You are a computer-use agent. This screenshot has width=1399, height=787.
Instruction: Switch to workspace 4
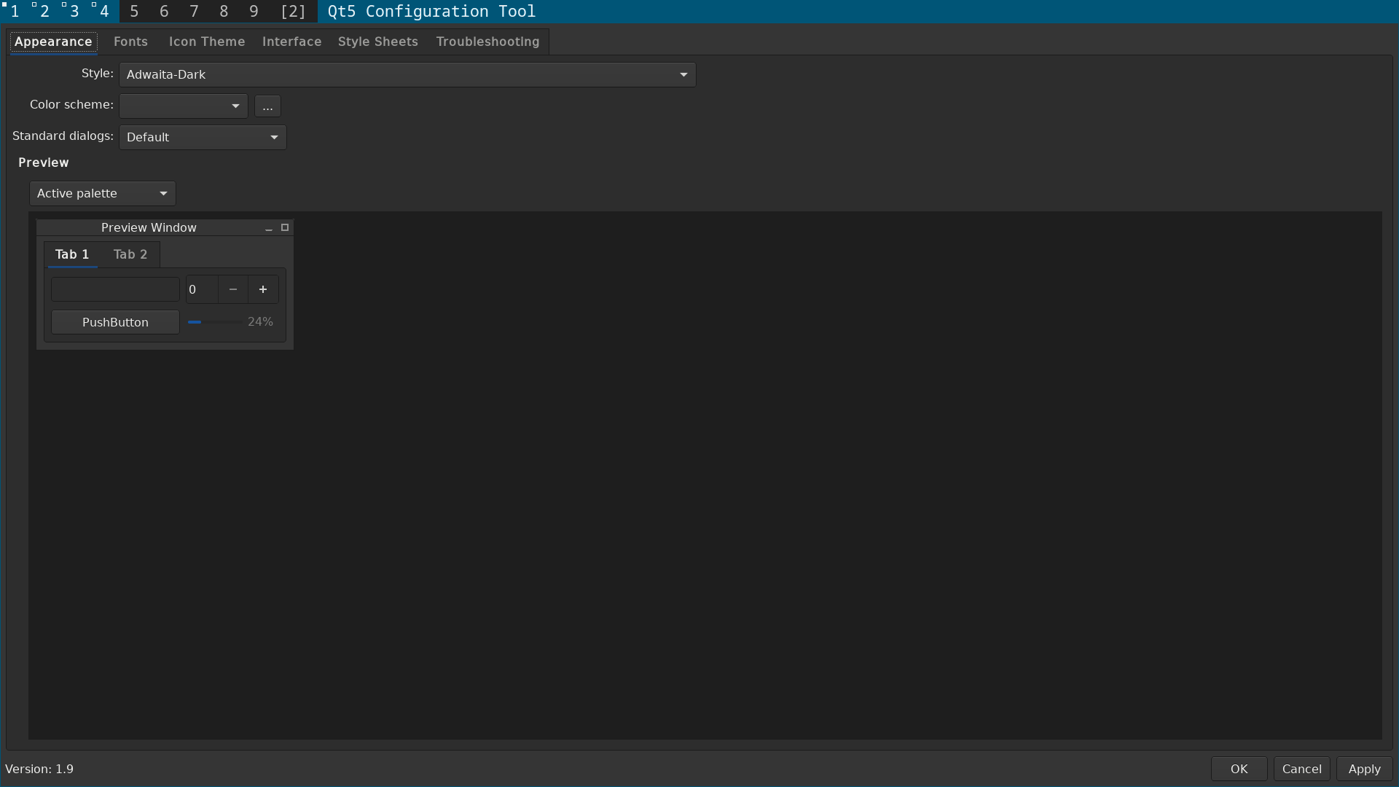pyautogui.click(x=104, y=12)
